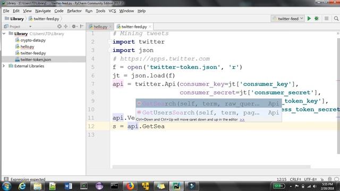Screen dimensions: 340x191
Task: Open Windows Explorer folder on taskbar
Action: (x=37, y=186)
